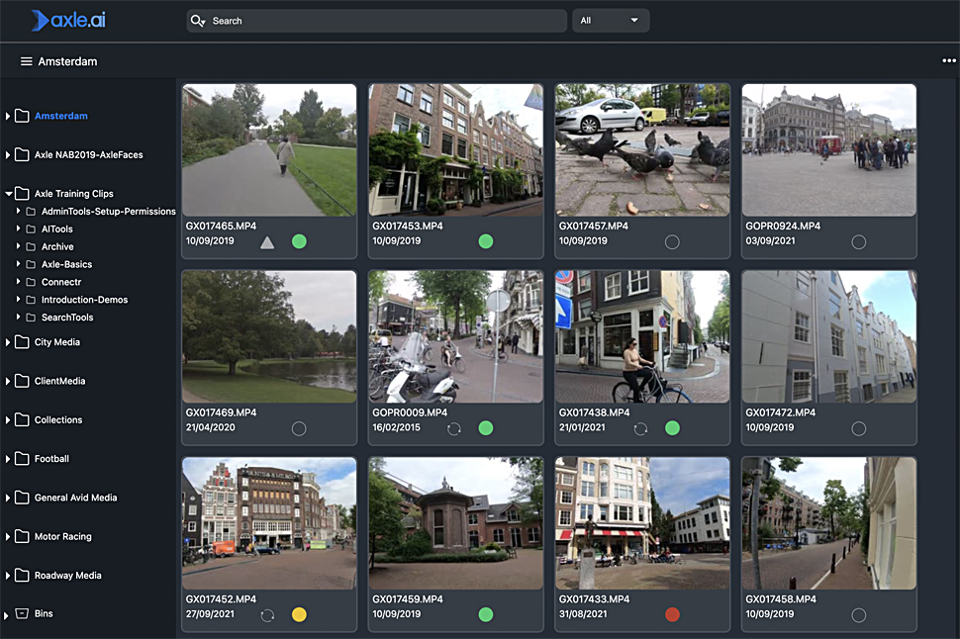Click the red status dot on GX017433.MP4
The width and height of the screenshot is (960, 639).
[672, 614]
